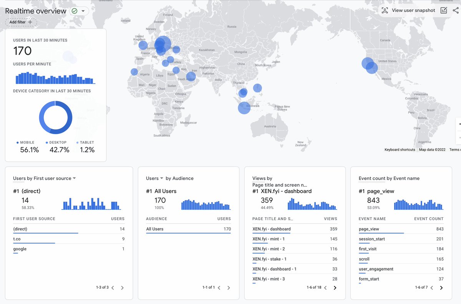Click XEN.fyi - mint - 2 row
This screenshot has height=304, width=461.
click(x=295, y=249)
